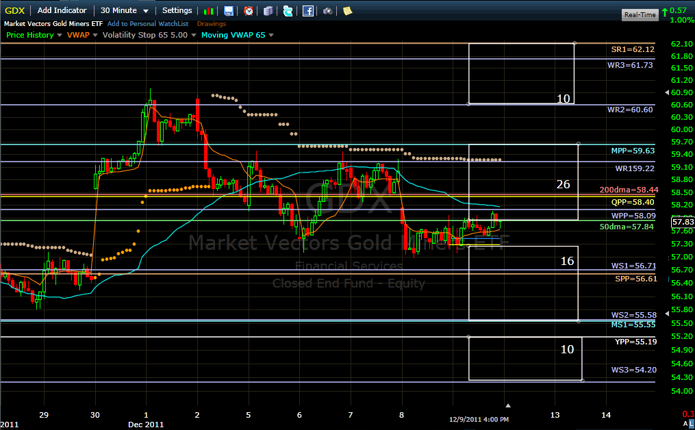Click the 16 annotation in the drawn rectangle
The image size is (695, 430).
[x=568, y=261]
